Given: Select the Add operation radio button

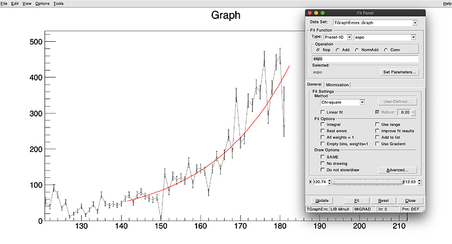Looking at the screenshot, I should tap(337, 50).
